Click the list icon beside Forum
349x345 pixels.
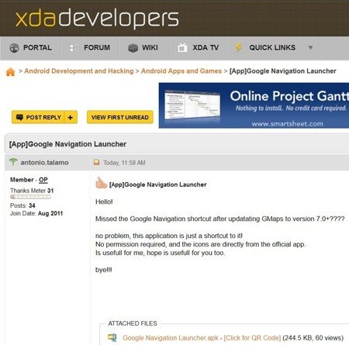tap(74, 48)
